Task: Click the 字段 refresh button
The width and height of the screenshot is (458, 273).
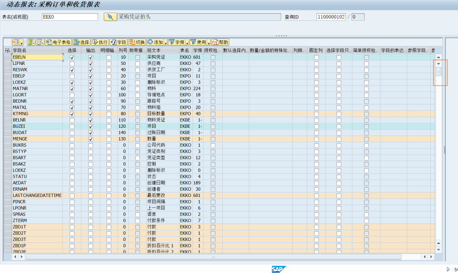Action: coord(119,42)
